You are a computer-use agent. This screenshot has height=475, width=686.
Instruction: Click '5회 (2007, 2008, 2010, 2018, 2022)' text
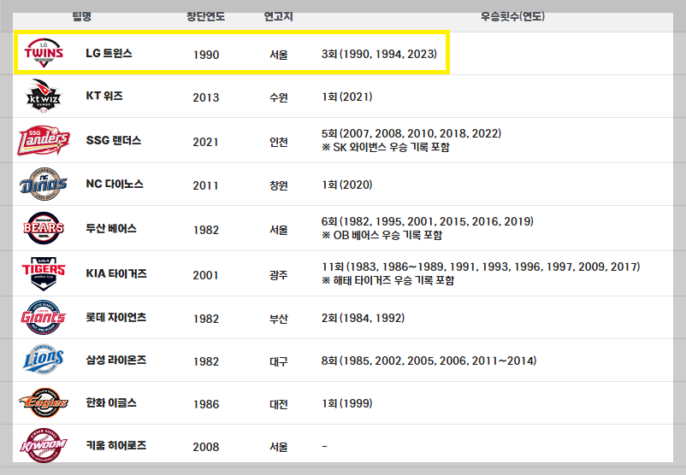pos(411,133)
